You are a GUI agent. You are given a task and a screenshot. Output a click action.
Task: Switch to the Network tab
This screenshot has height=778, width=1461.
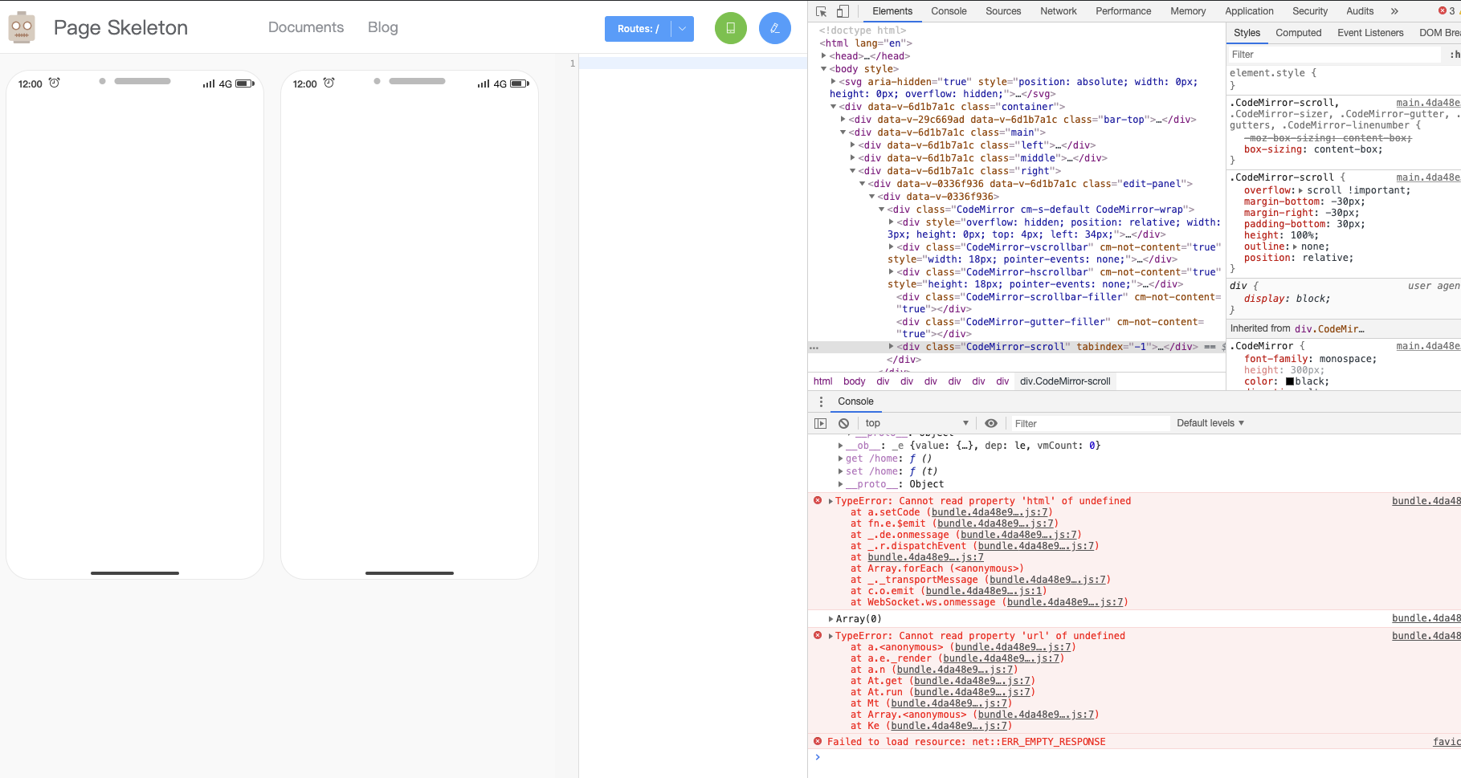tap(1059, 11)
